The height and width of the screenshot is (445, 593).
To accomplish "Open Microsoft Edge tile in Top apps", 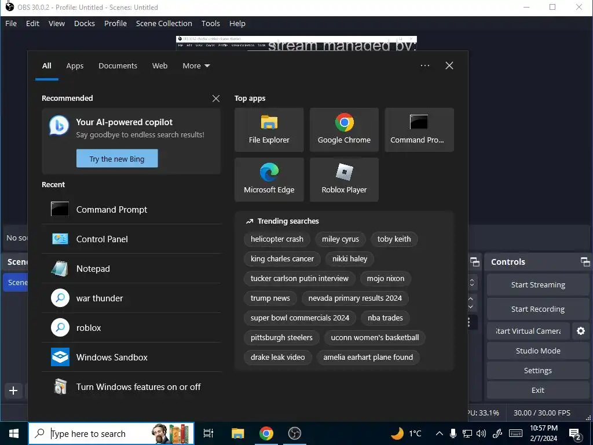I will 269,180.
